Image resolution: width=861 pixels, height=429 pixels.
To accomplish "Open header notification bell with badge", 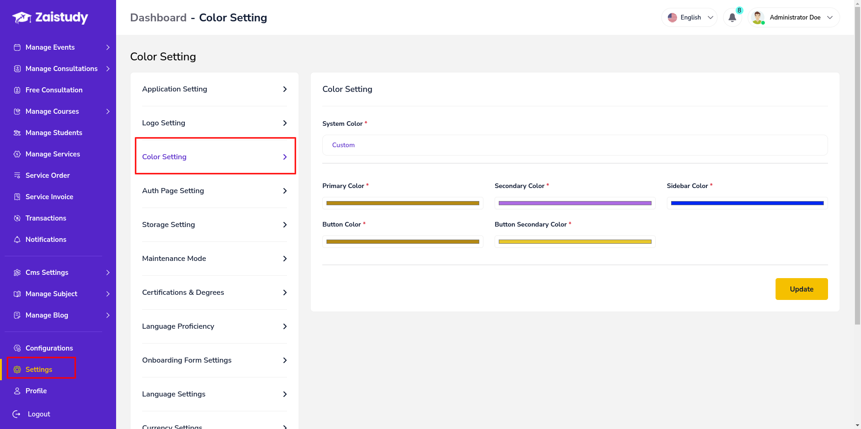I will 732,18.
